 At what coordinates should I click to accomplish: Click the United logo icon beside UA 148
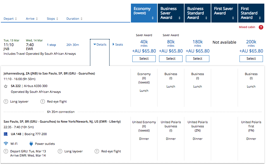tap(6, 134)
